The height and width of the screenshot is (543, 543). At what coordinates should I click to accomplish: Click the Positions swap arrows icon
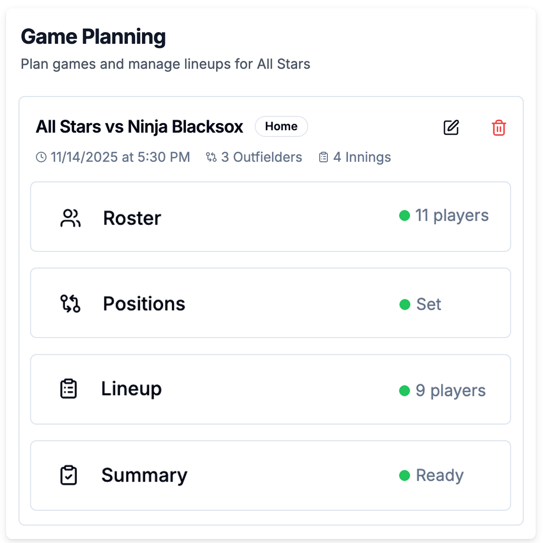(70, 303)
